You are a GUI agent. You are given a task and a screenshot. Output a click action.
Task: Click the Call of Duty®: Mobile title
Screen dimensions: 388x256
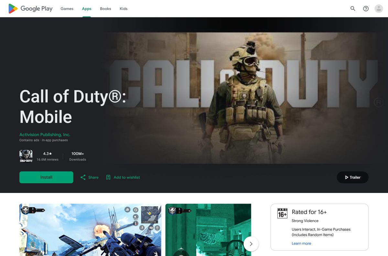click(73, 106)
